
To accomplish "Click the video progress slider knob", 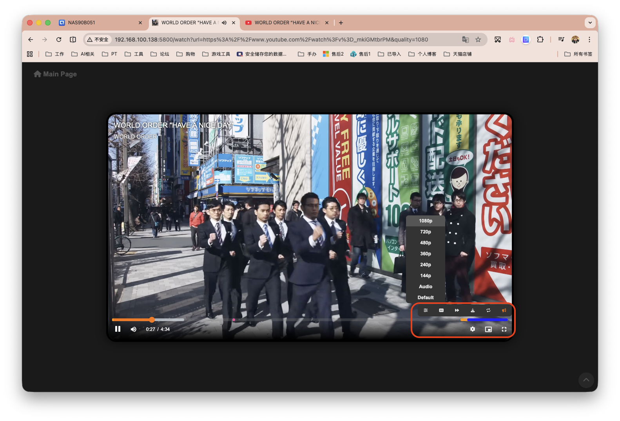I will [152, 320].
